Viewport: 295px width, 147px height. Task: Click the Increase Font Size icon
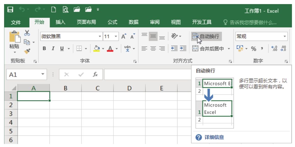click(124, 37)
